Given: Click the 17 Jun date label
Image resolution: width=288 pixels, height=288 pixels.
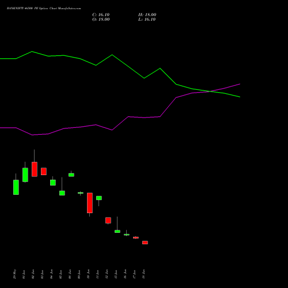Looking at the screenshot, I should pyautogui.click(x=135, y=274).
